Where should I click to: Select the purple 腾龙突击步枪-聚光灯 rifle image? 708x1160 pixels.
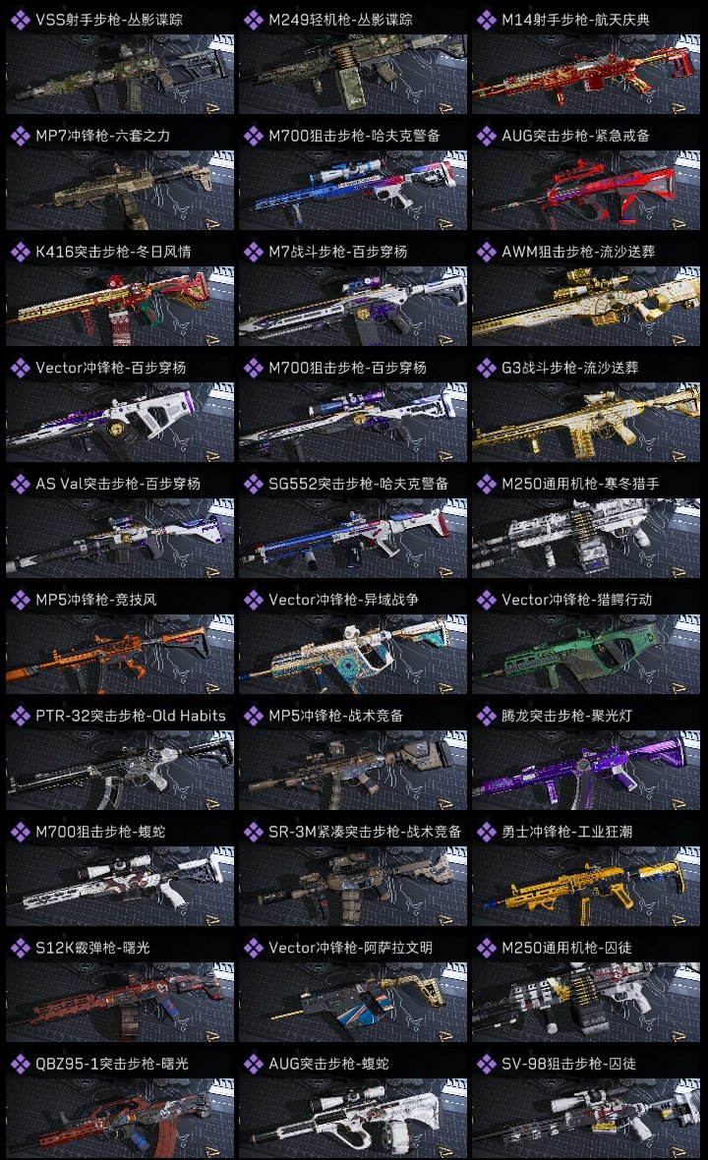[586, 770]
